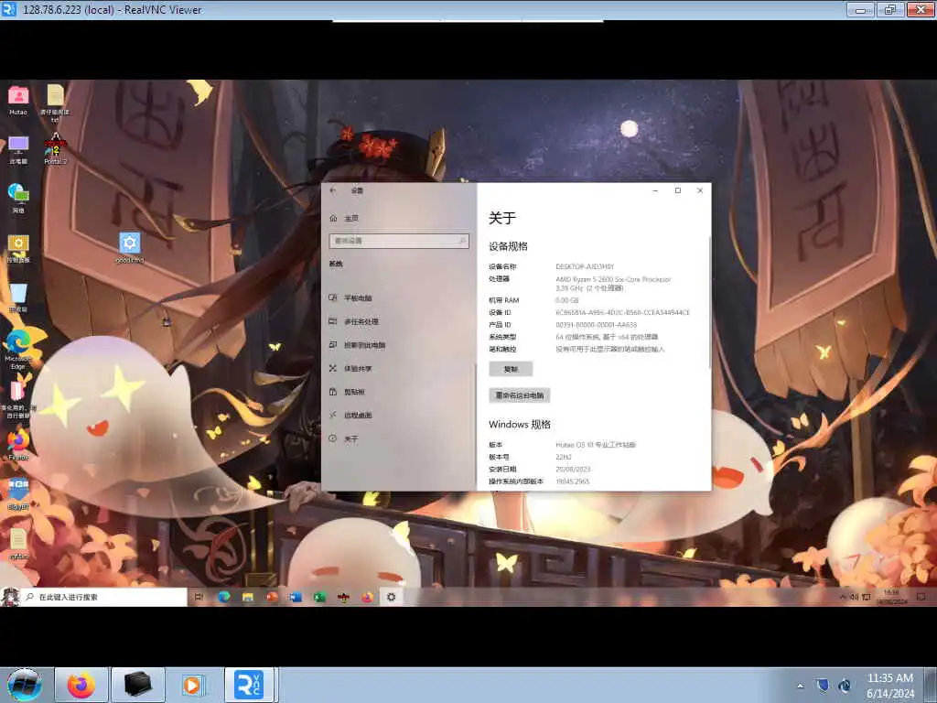The width and height of the screenshot is (937, 703).
Task: Open the 网络 (Network) desktop icon
Action: coord(18,199)
